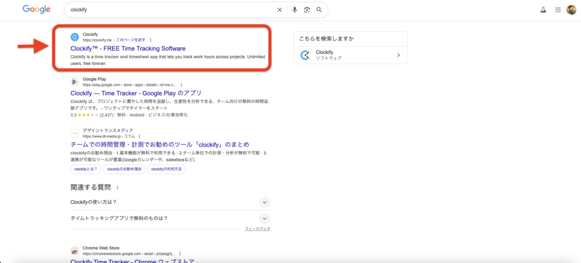The width and height of the screenshot is (581, 263).
Task: Clear the search box text
Action: 280,10
